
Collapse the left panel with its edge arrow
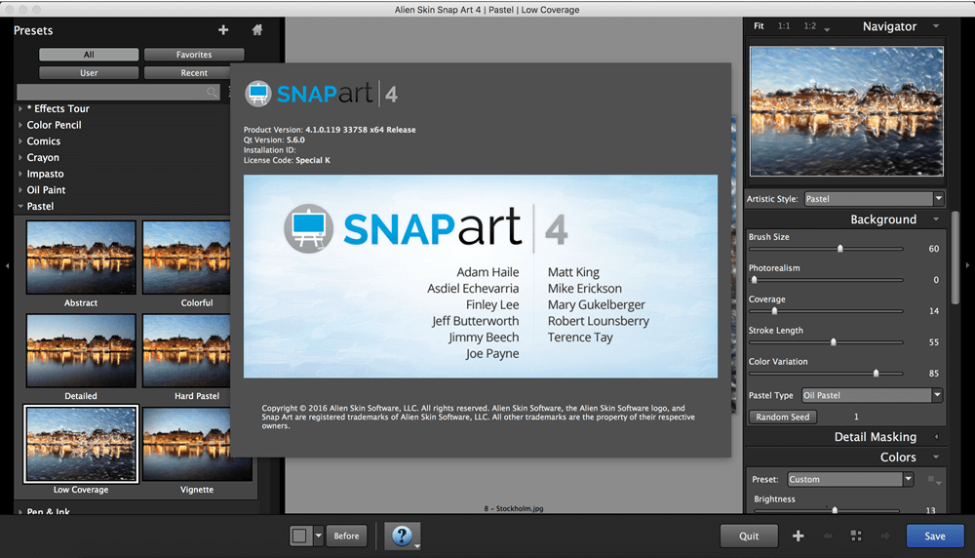click(x=7, y=265)
